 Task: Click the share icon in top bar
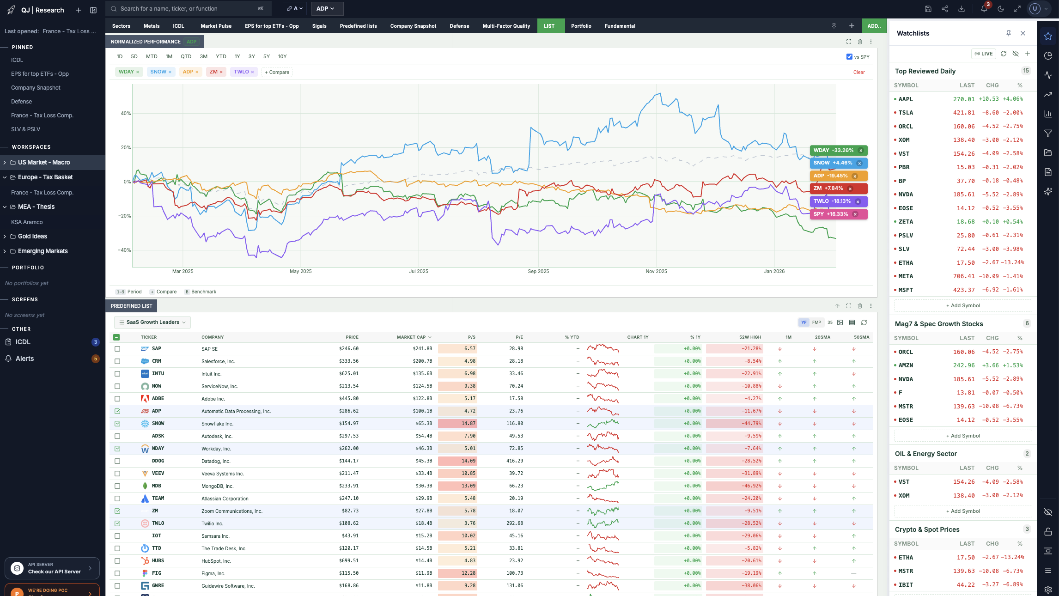coord(945,9)
